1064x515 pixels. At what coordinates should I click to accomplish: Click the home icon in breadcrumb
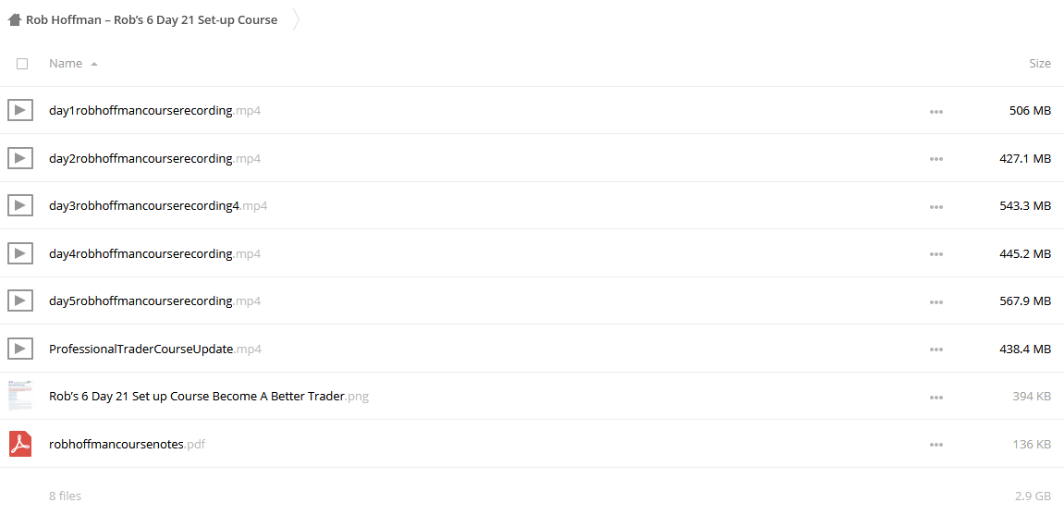[x=14, y=19]
